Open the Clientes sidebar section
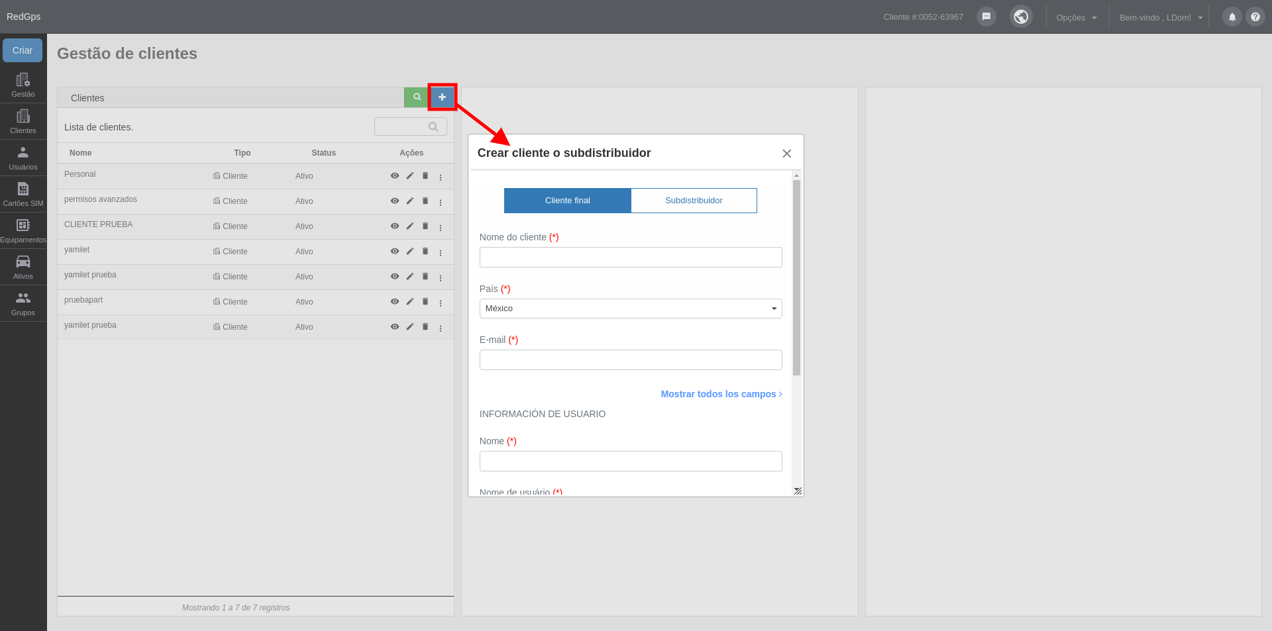The width and height of the screenshot is (1272, 631). [23, 121]
